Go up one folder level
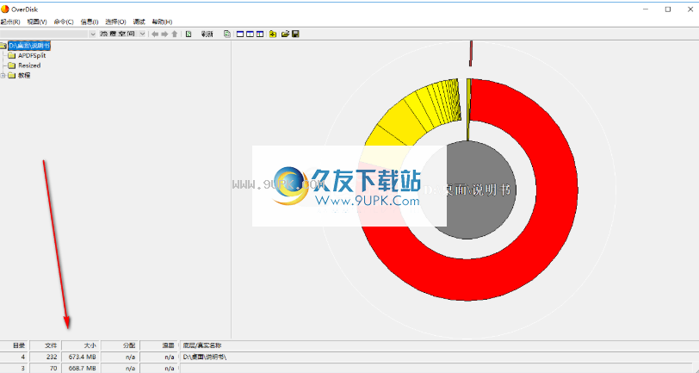Viewport: 699px width, 373px height. coord(174,34)
